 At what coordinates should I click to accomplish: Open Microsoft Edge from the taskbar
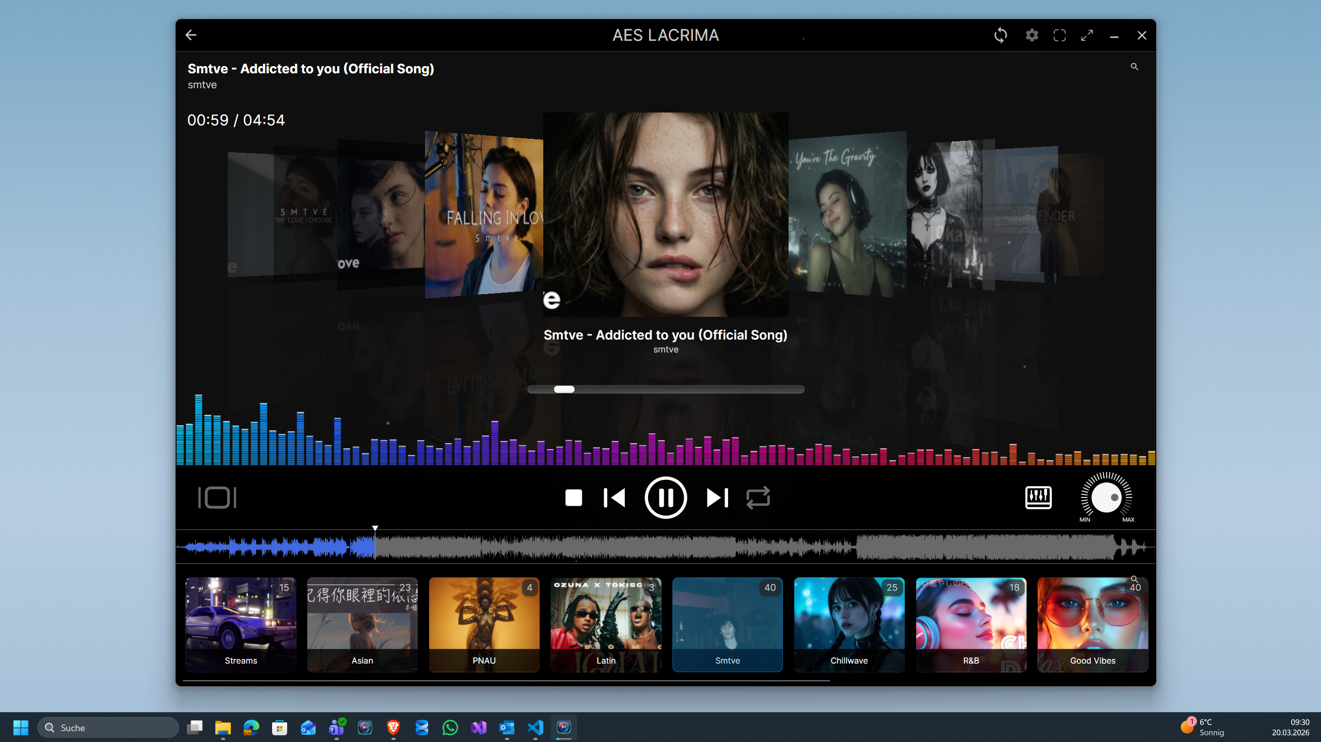point(251,728)
